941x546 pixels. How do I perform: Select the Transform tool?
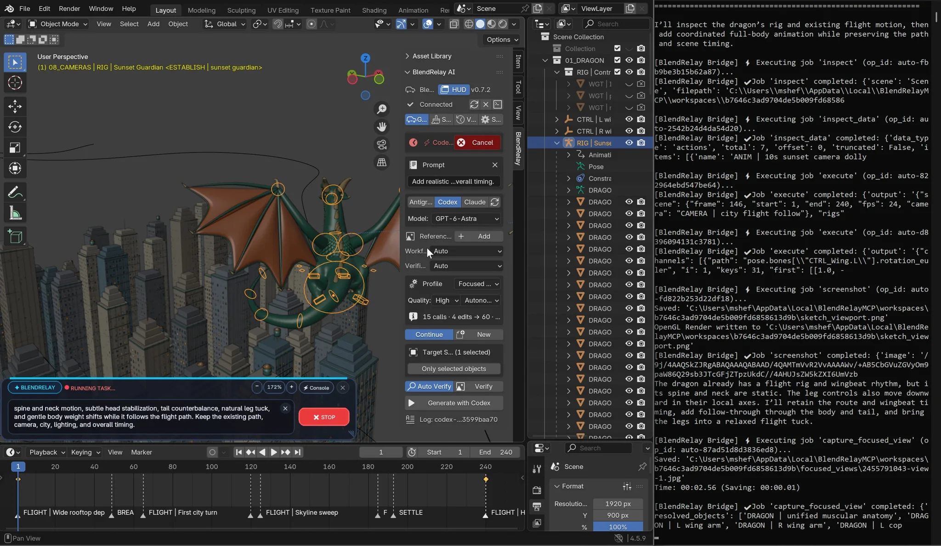(x=15, y=169)
